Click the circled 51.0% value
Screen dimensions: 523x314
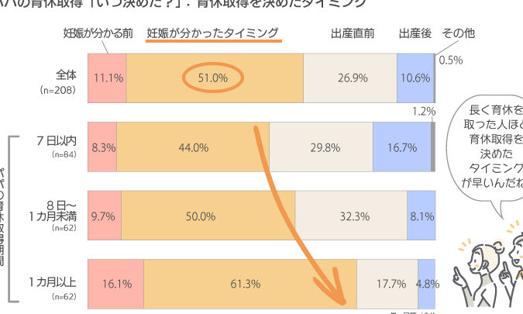[x=213, y=78]
